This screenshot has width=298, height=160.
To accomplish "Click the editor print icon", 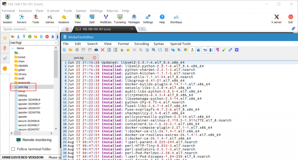I will pos(96,50).
